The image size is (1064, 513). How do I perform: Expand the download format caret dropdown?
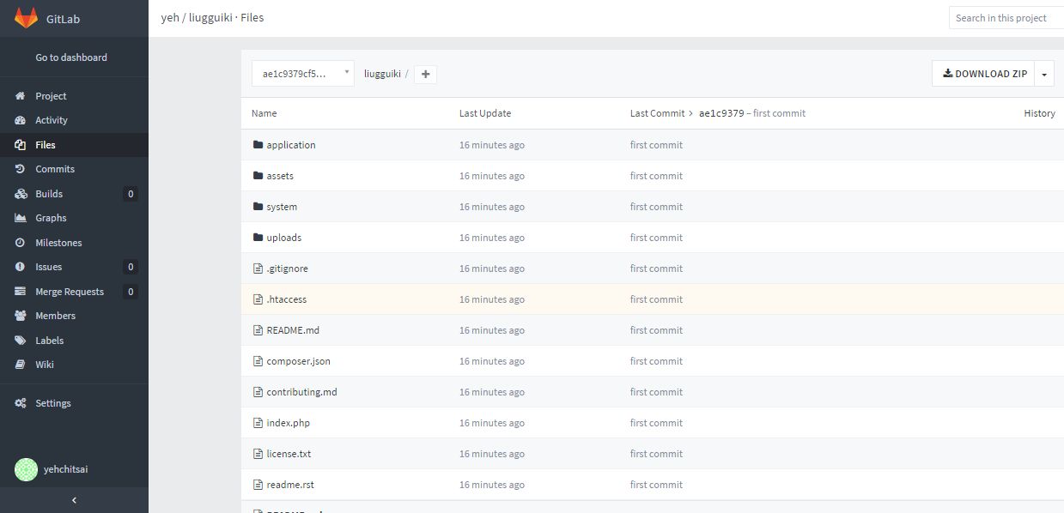[x=1044, y=74]
